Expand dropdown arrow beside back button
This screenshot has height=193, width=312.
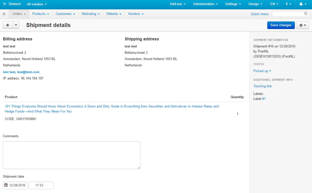click(x=16, y=25)
